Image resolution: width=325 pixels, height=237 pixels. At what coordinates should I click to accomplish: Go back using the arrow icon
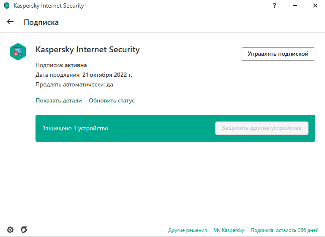pos(10,22)
